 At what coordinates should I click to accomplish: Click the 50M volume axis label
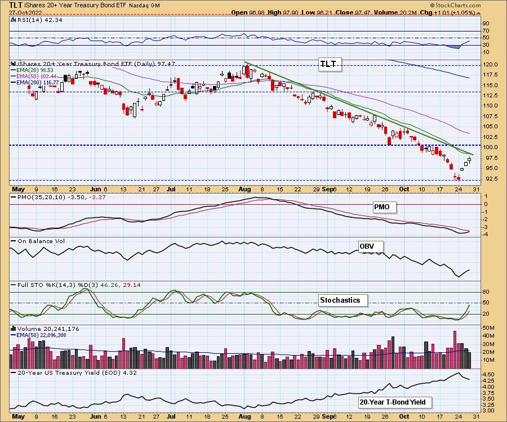488,328
